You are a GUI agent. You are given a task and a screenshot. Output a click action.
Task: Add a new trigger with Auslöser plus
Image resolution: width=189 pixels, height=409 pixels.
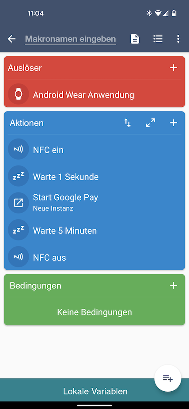(x=174, y=68)
